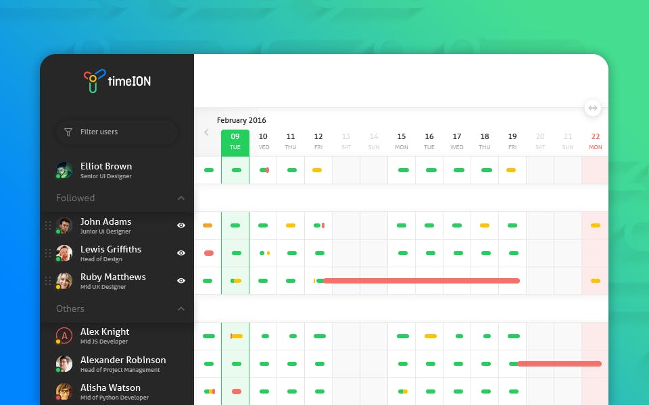Click Alex Knight's yellow marker on 16 TUE
The width and height of the screenshot is (649, 405).
tap(431, 336)
